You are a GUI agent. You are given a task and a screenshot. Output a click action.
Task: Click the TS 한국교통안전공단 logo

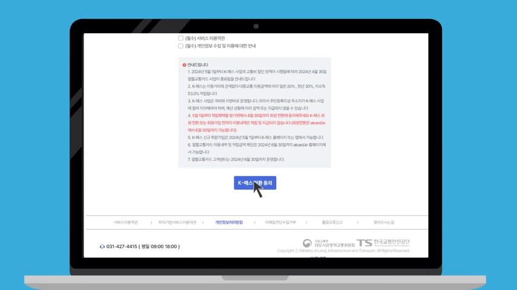[x=383, y=243]
